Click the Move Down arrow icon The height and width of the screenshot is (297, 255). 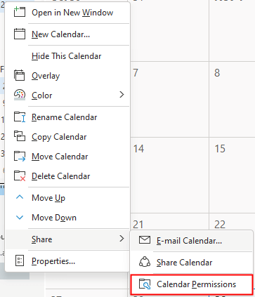pos(20,218)
